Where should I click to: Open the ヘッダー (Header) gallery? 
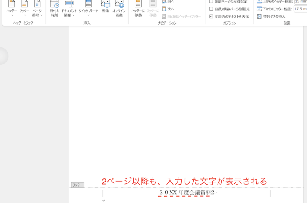[x=12, y=8]
